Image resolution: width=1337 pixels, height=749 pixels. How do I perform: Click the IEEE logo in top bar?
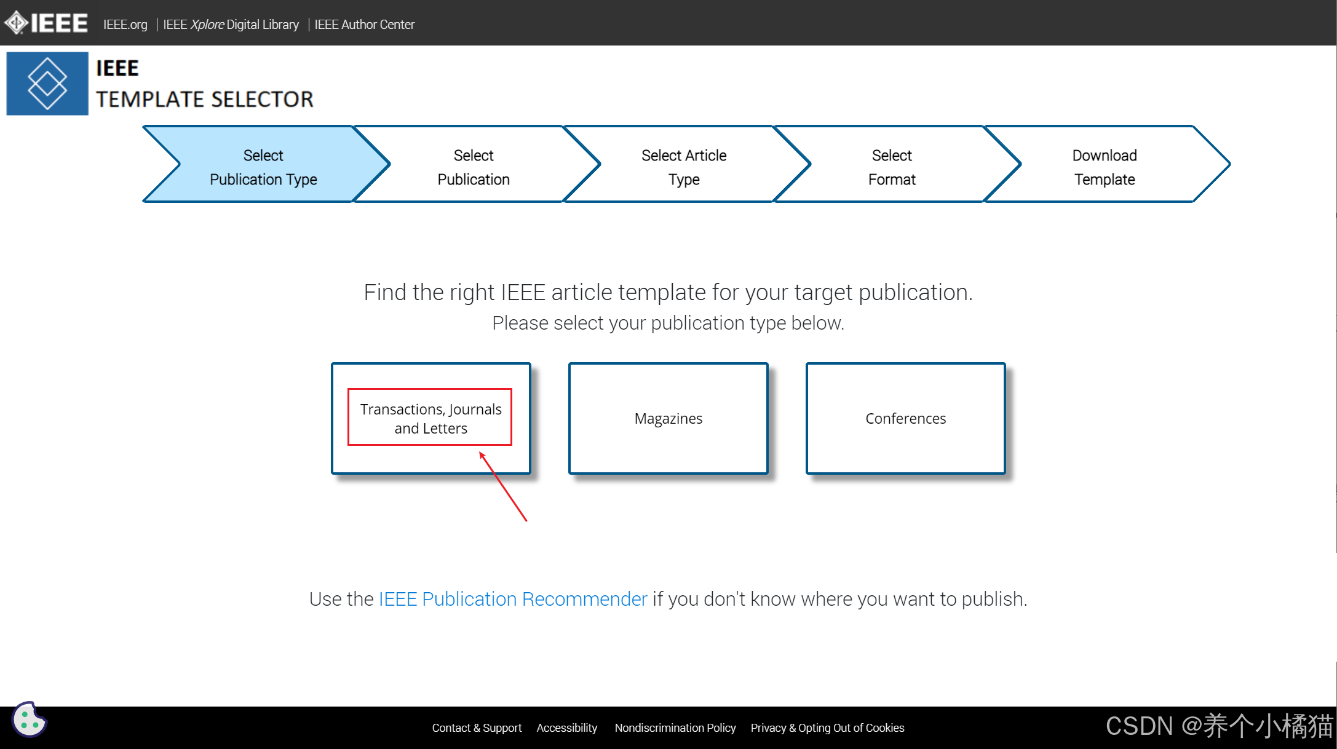tap(47, 23)
